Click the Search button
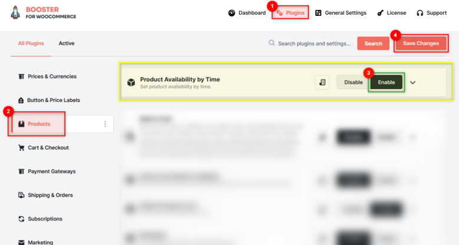Image resolution: width=459 pixels, height=245 pixels. tap(373, 44)
